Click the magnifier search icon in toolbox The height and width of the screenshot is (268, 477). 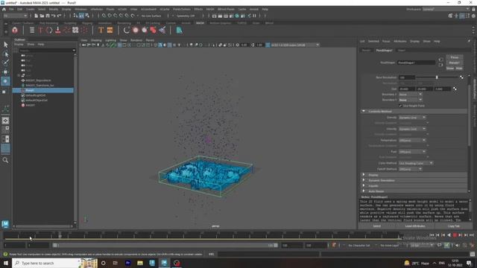[5, 160]
